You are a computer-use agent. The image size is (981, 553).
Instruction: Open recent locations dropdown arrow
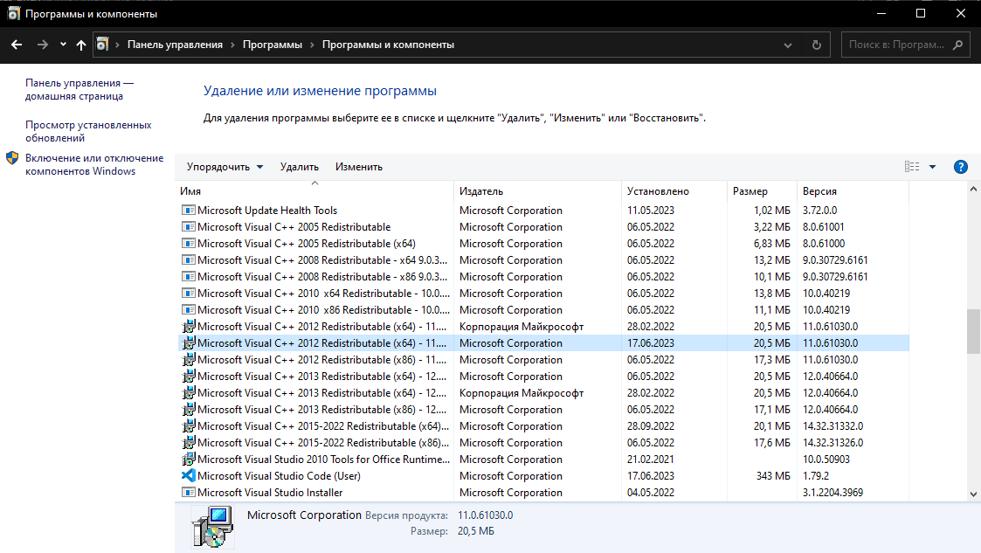click(63, 45)
